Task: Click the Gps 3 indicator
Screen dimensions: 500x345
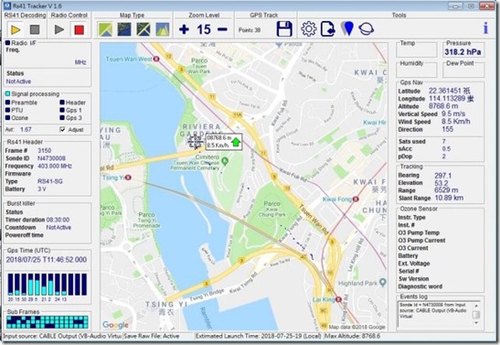Action: pyautogui.click(x=62, y=118)
